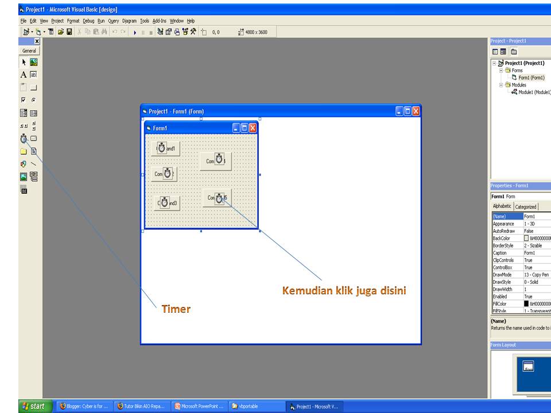Click the Add Form toolbar icon
This screenshot has height=413, width=551.
pos(38,32)
